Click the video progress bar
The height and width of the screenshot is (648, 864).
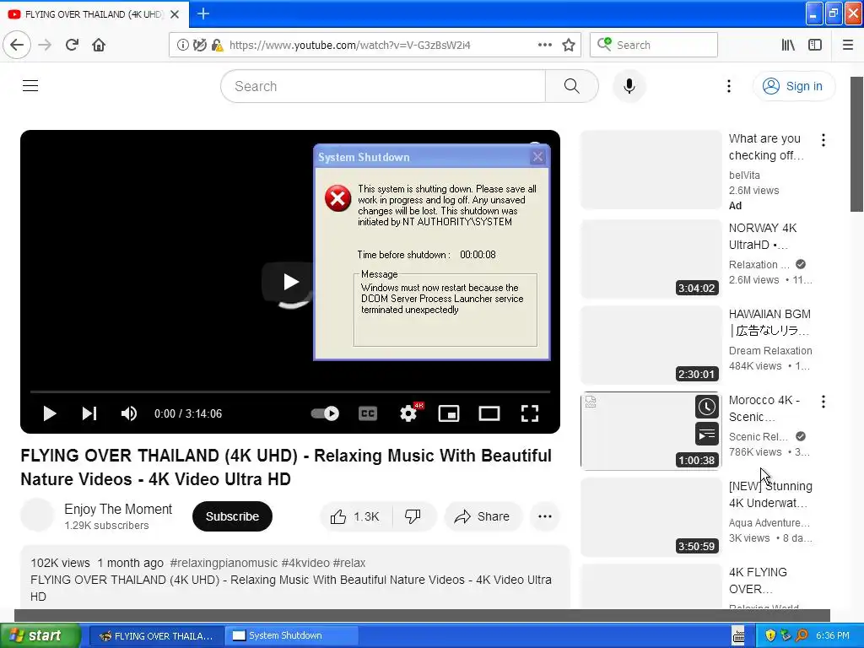[x=290, y=391]
